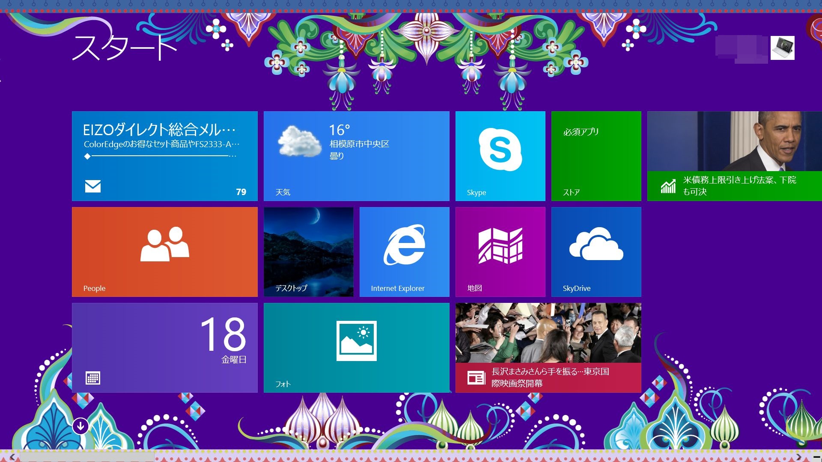Open the People tile

164,252
